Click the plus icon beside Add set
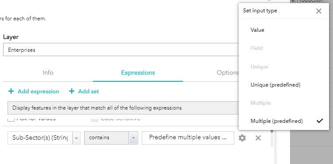Screen dimensions: 333x164 pos(72,92)
